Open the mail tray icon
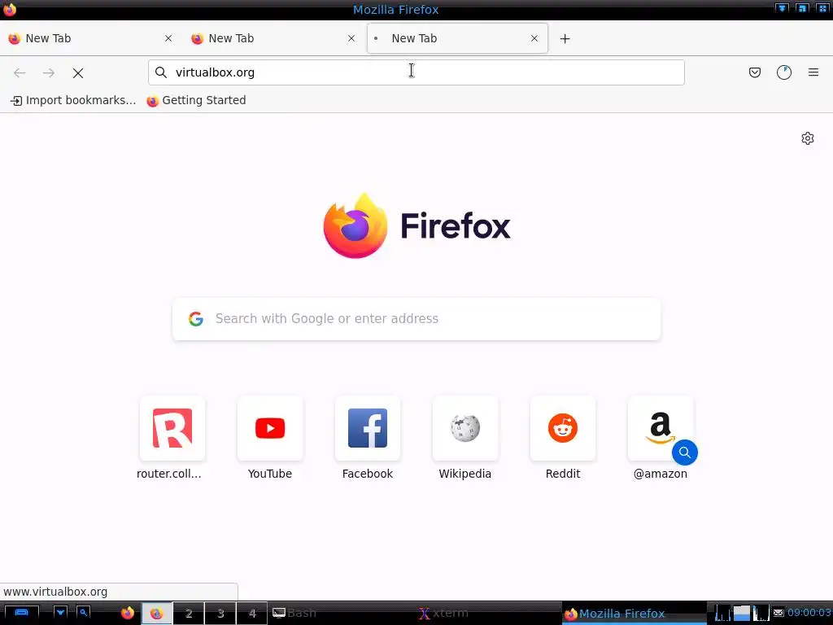Image resolution: width=833 pixels, height=625 pixels. pyautogui.click(x=778, y=614)
